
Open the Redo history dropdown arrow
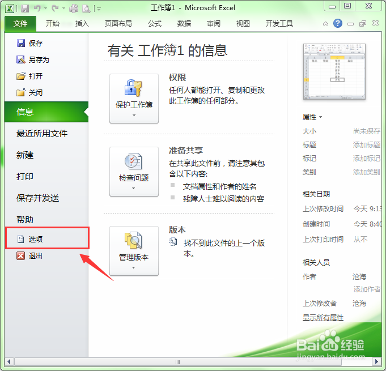(x=63, y=8)
